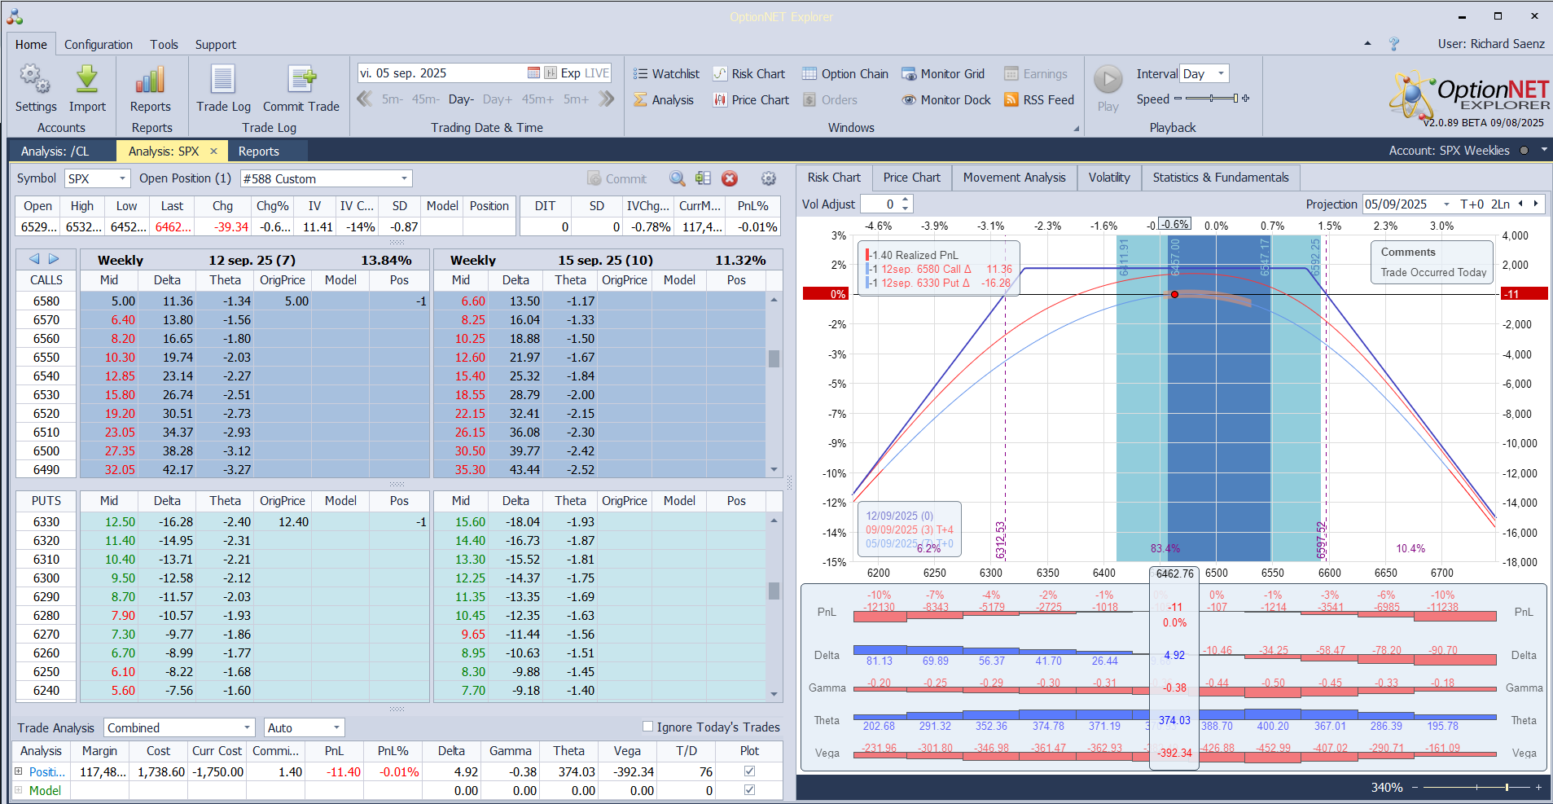Open the Interval Day dropdown
The height and width of the screenshot is (804, 1553).
point(1220,74)
